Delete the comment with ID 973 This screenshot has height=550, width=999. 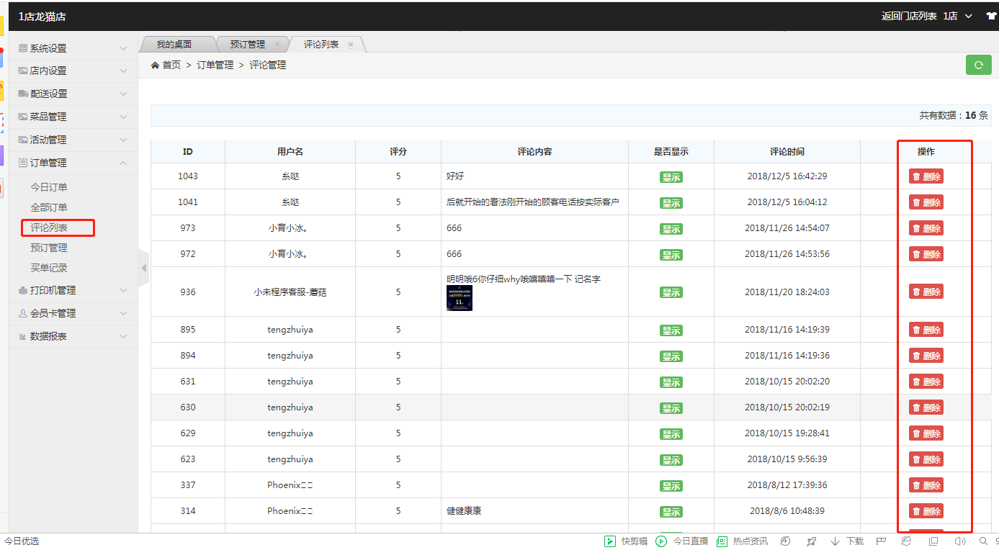[x=926, y=228]
